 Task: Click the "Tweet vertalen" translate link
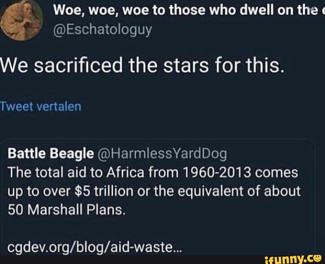[40, 107]
